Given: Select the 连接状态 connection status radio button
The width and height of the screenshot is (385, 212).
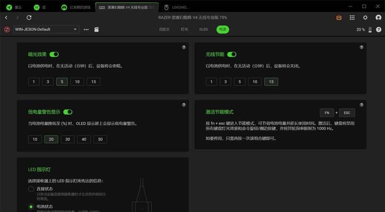Looking at the screenshot, I should point(31,189).
